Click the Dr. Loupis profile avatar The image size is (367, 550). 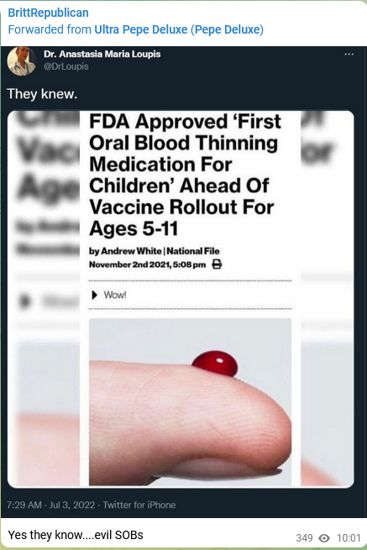coord(22,60)
